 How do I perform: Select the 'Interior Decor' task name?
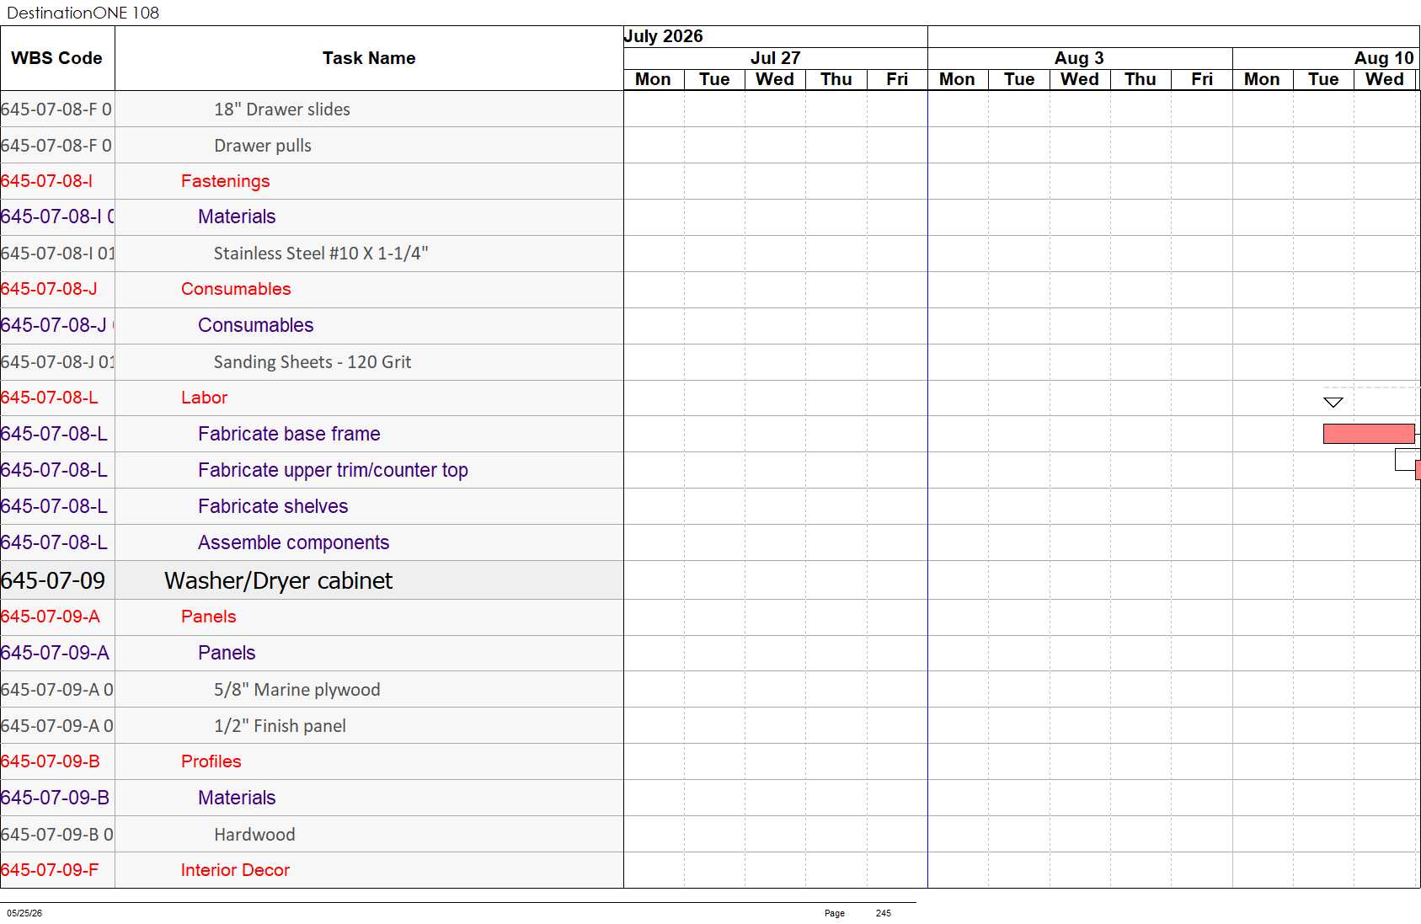point(235,870)
